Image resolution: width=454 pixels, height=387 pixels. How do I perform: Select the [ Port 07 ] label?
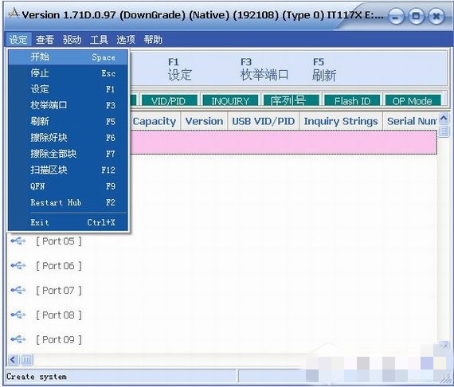point(59,291)
